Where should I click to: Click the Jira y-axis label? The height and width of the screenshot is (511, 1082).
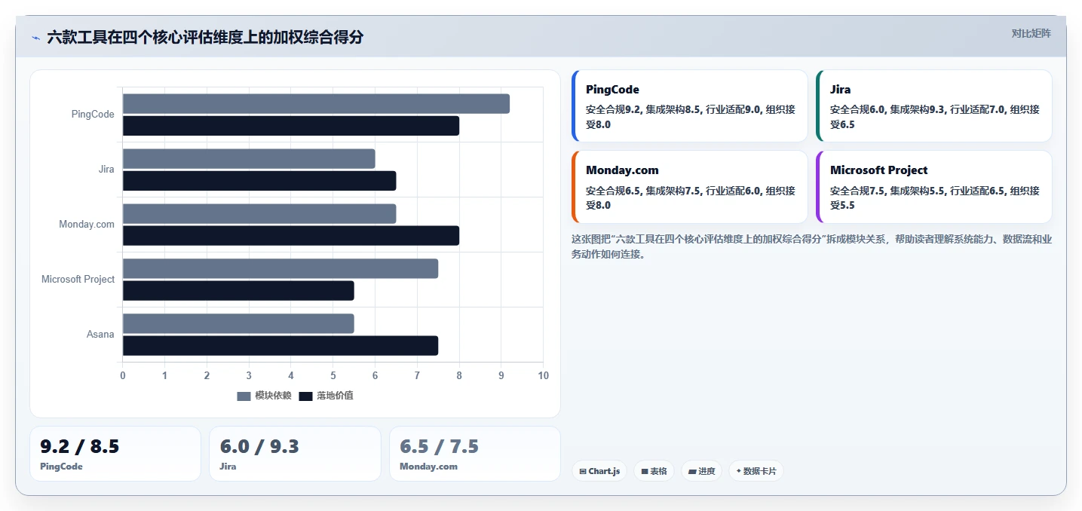[106, 170]
